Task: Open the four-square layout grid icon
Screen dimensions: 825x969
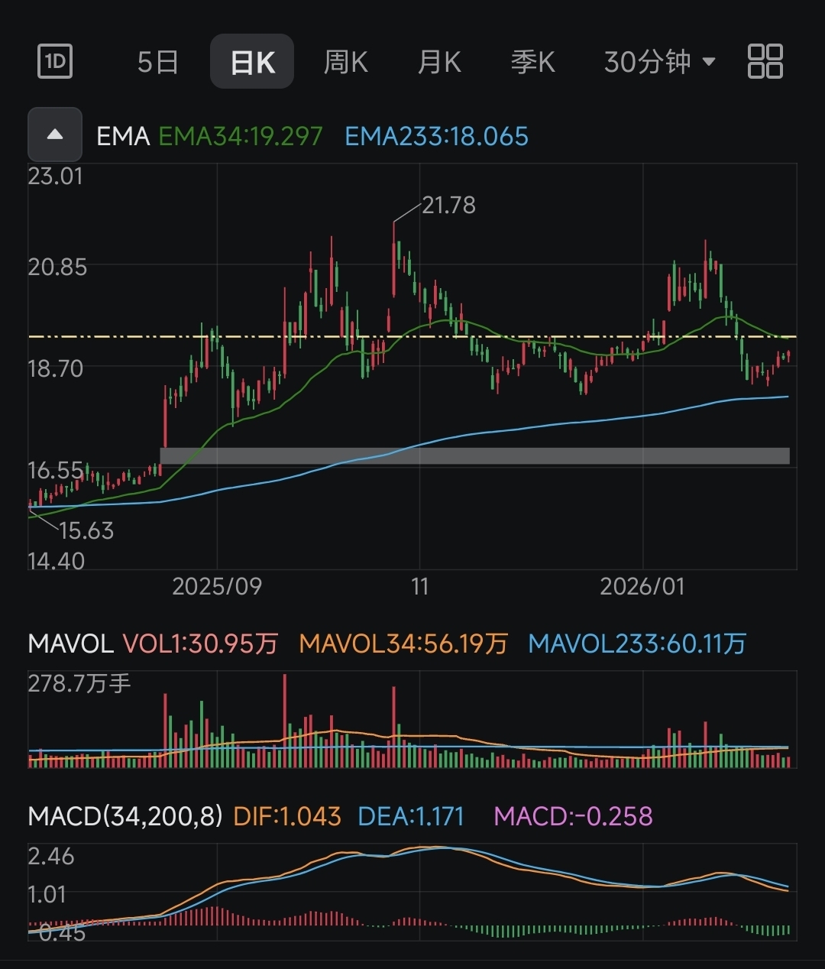Action: pos(765,61)
